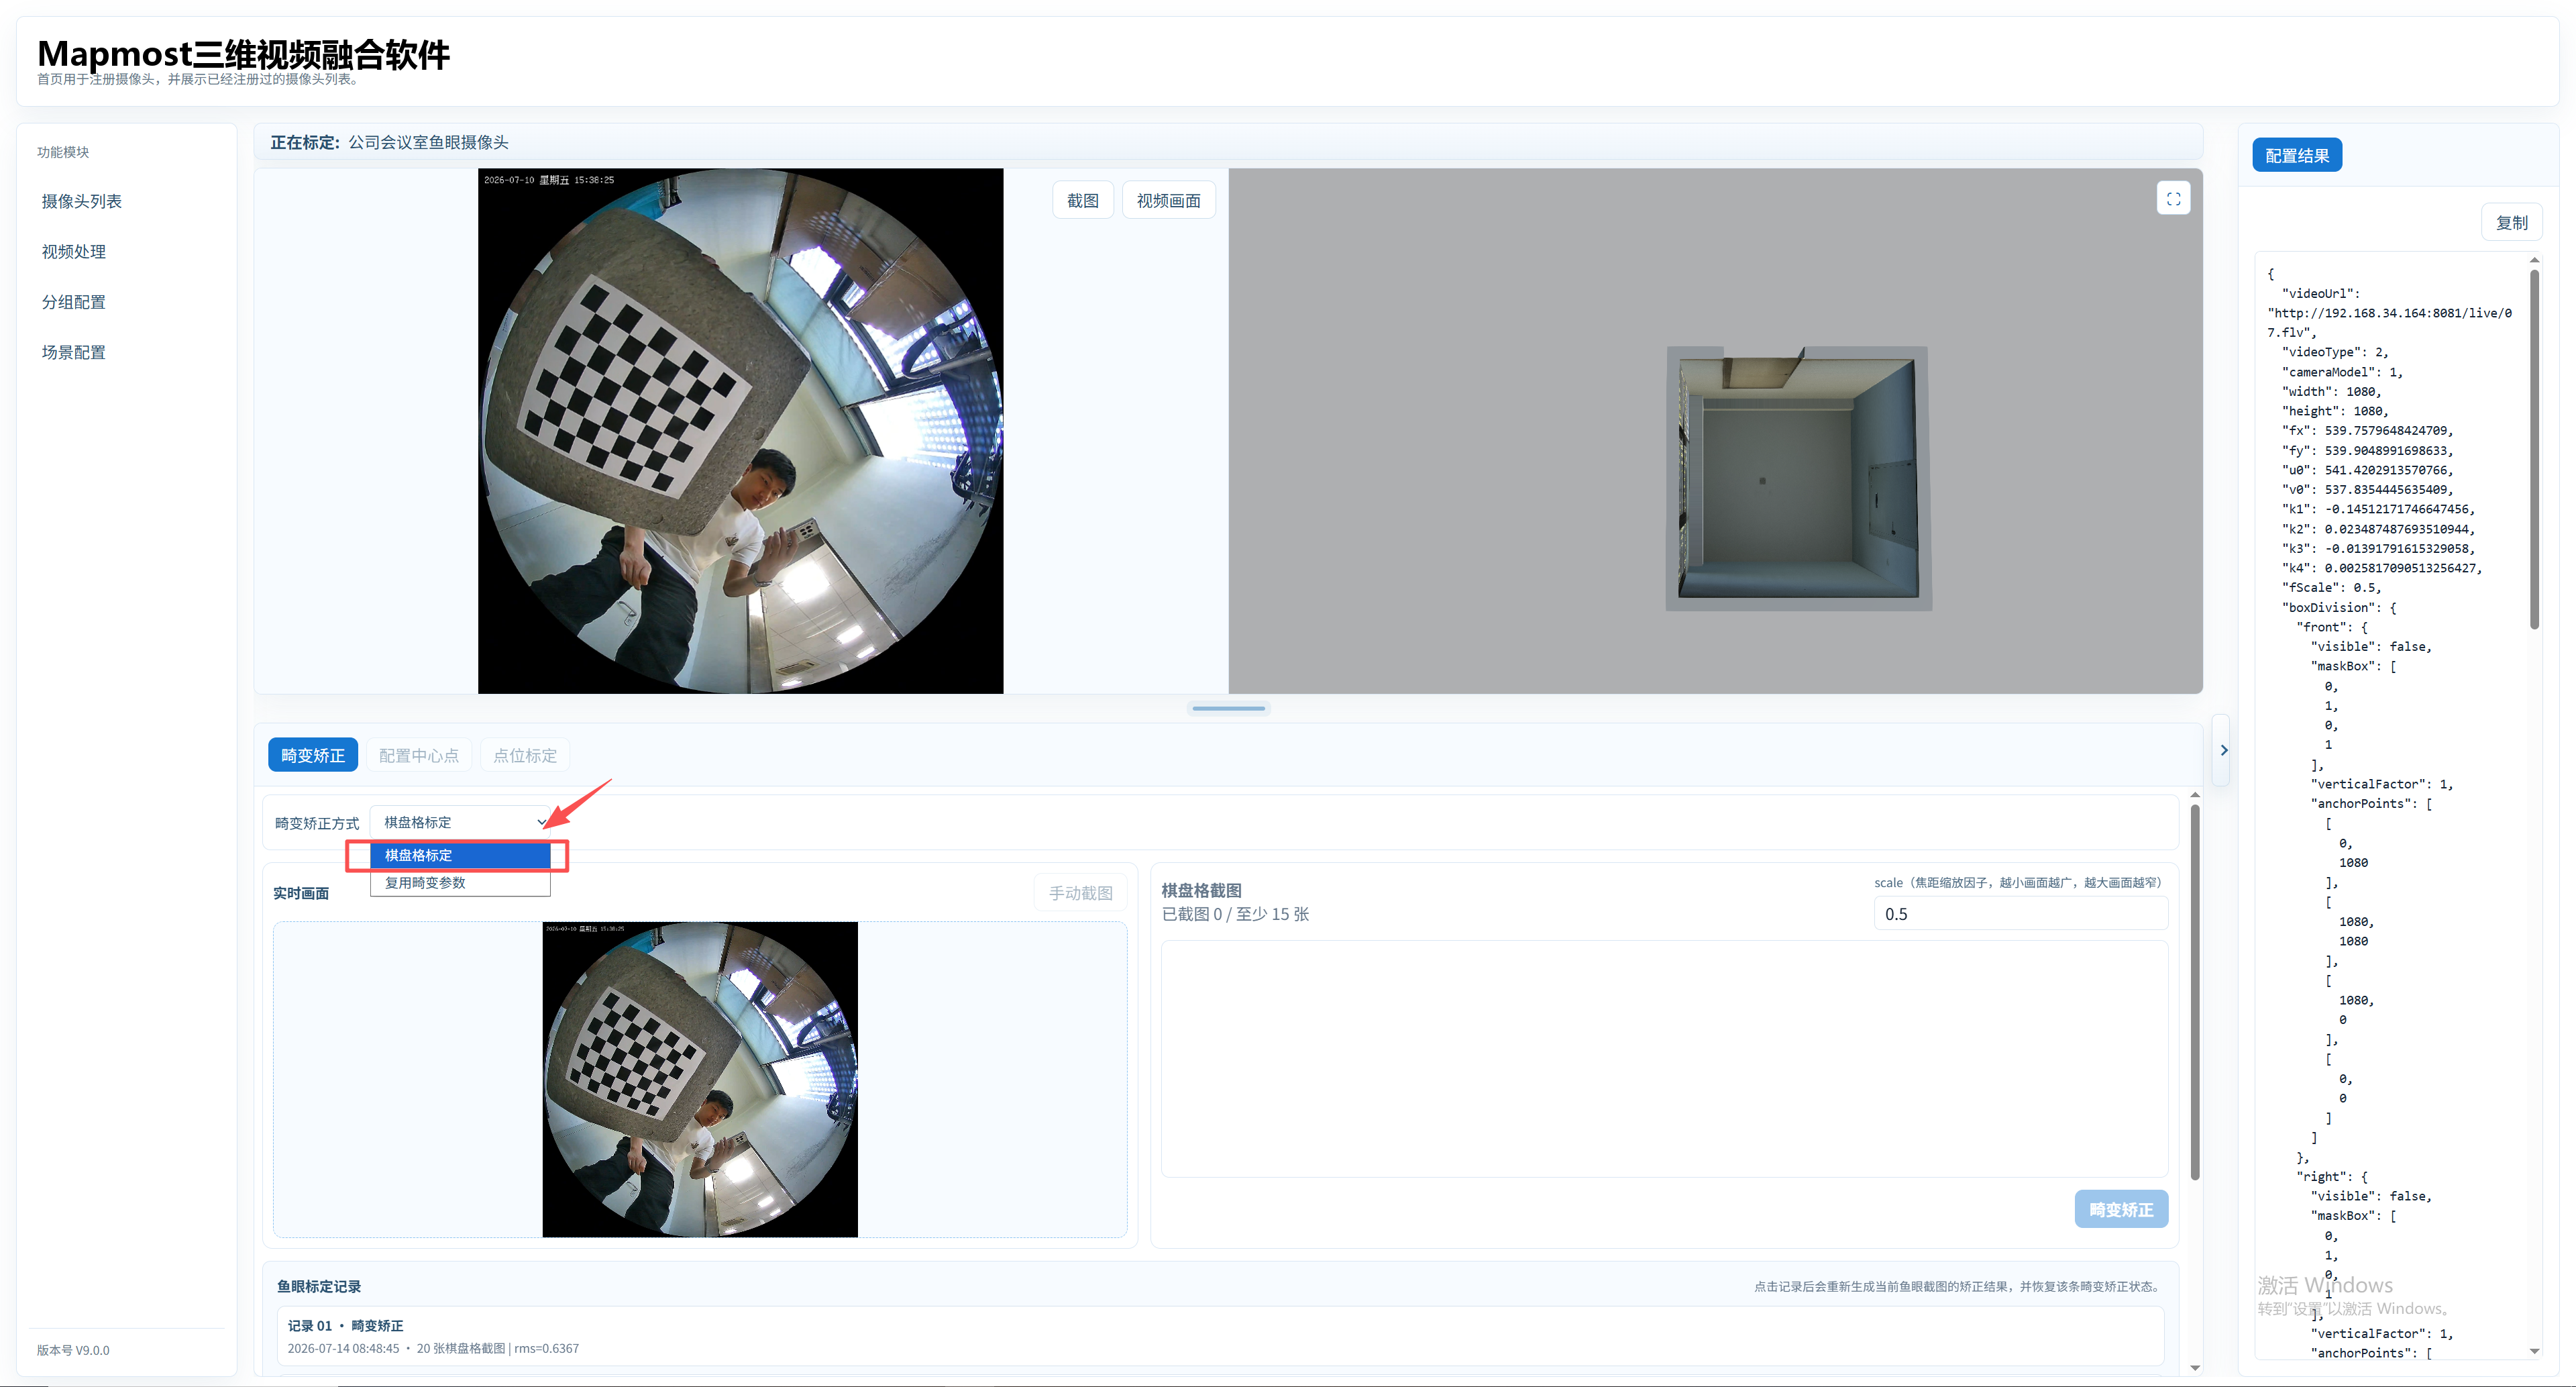The image size is (2576, 1387).
Task: Choose 棋盘格标定 option in the dropdown list
Action: coord(460,855)
